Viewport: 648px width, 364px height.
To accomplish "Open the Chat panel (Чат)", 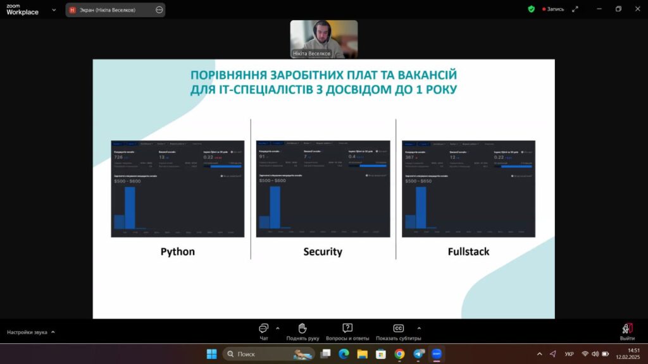I will pos(264,331).
